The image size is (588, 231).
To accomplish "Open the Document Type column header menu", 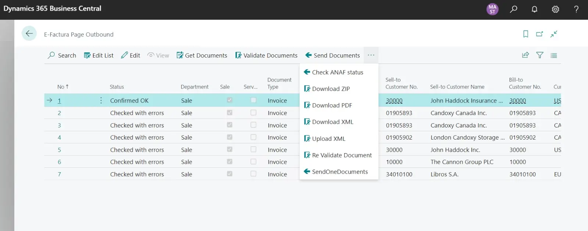I will tap(279, 83).
